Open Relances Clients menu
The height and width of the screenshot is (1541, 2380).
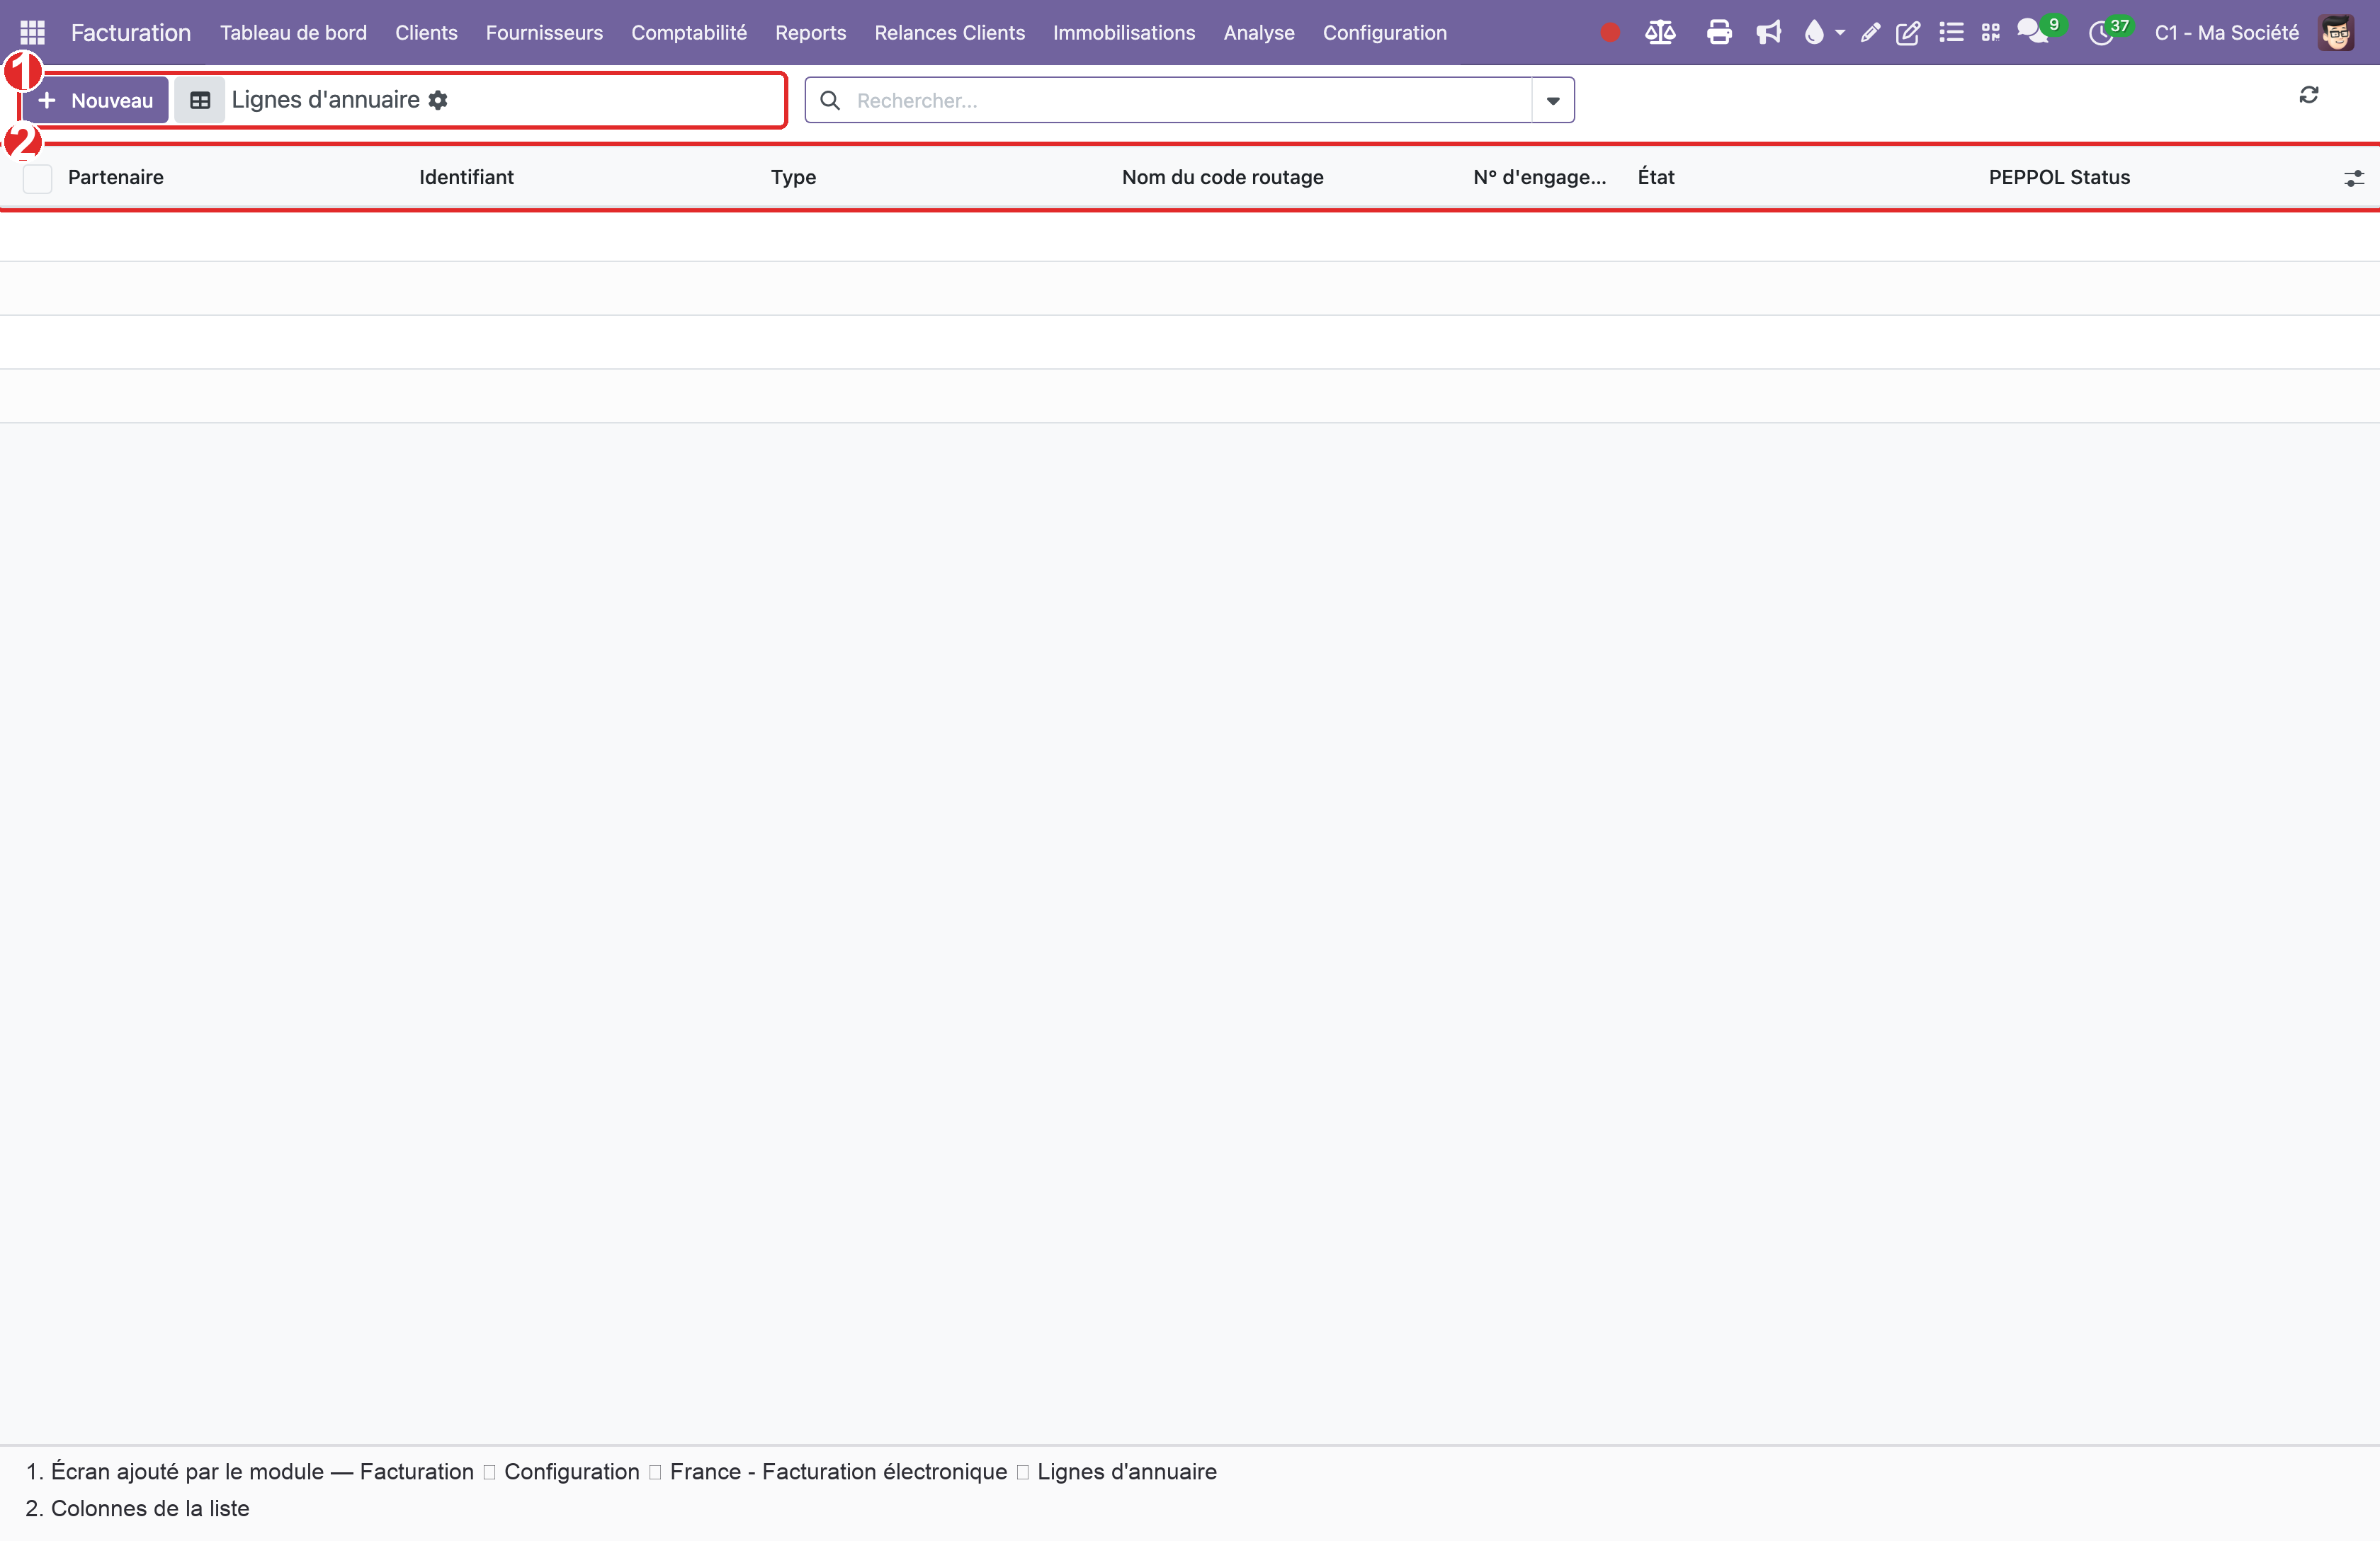point(949,33)
